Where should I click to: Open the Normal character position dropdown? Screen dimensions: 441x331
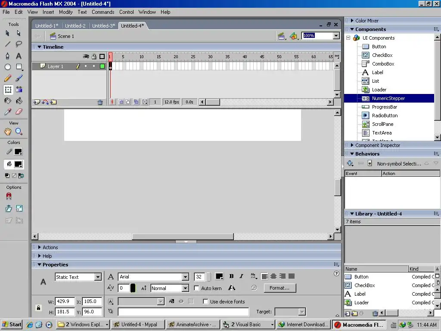click(185, 288)
